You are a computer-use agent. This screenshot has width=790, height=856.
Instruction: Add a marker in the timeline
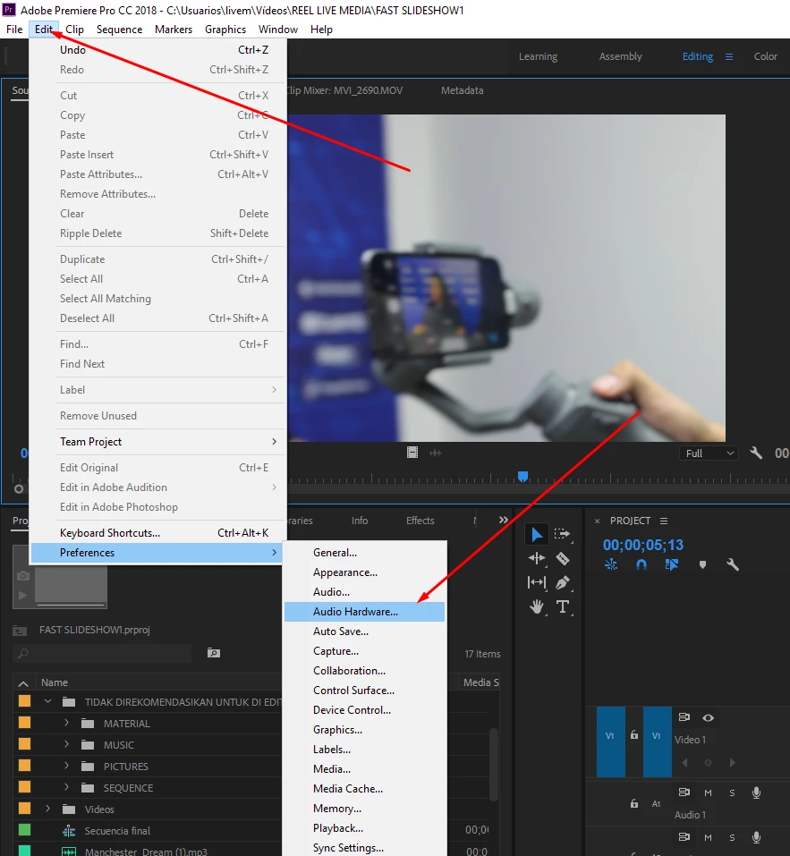coord(702,565)
